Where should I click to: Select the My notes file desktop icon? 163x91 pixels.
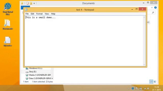[x=8, y=41]
